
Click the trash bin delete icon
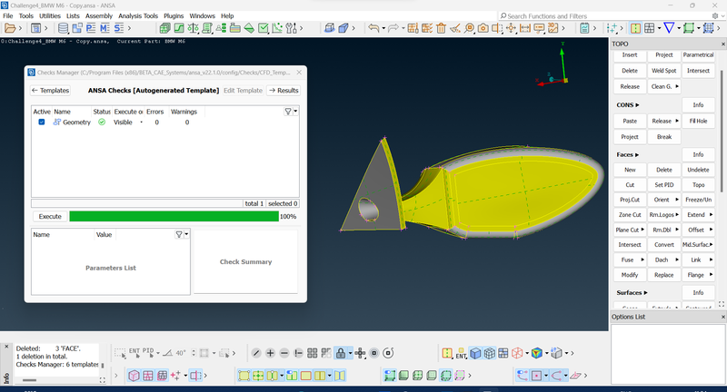pos(441,28)
